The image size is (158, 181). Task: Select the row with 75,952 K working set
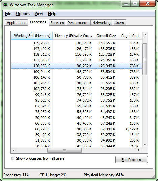76,112
